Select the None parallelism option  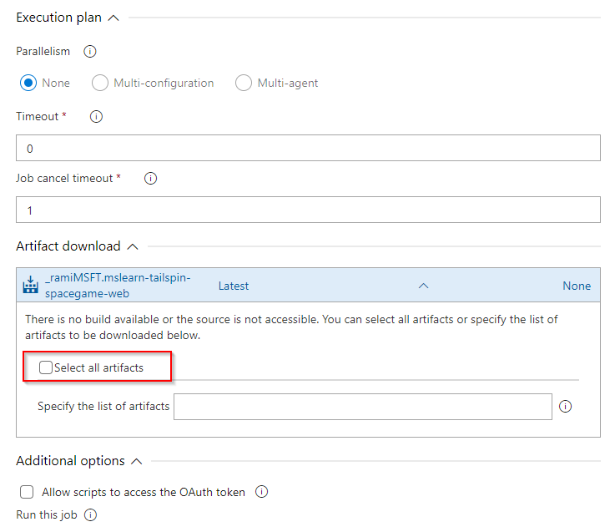click(x=28, y=83)
